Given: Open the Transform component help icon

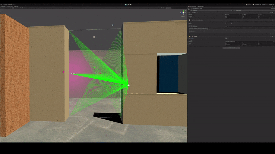Looking at the screenshot, I should (x=271, y=13).
